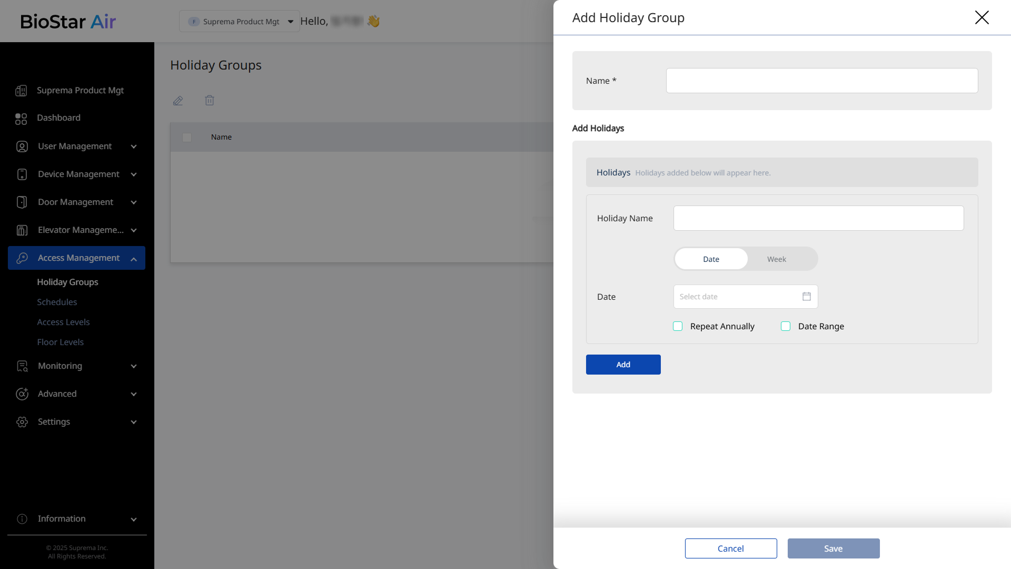Click the calendar icon in Date field

(806, 297)
